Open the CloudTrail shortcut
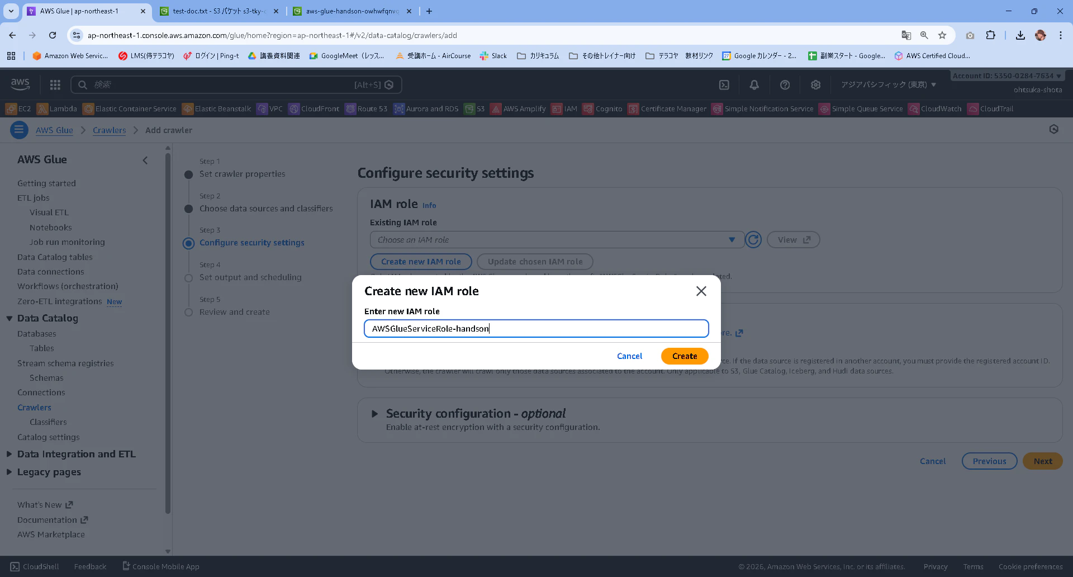The width and height of the screenshot is (1073, 577). coord(990,109)
